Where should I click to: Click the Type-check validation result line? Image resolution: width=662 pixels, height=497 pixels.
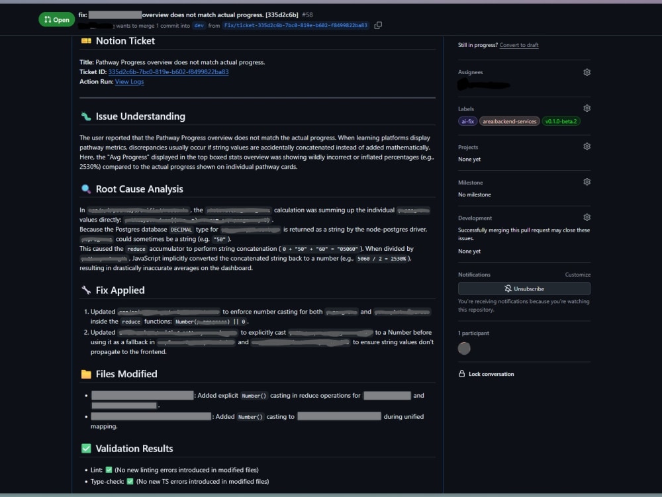coord(179,481)
